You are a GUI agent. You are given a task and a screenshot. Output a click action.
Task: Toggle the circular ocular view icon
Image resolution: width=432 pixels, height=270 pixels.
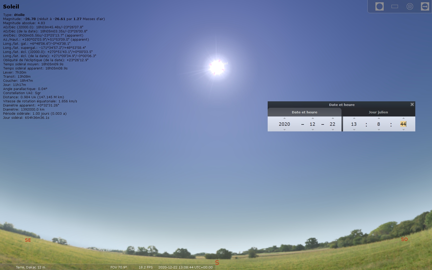coord(380,6)
